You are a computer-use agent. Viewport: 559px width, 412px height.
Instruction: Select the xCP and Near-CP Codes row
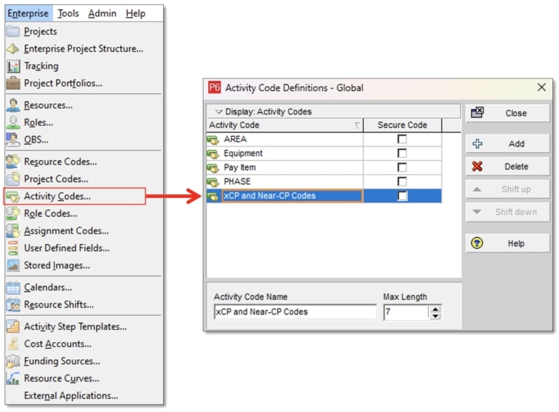tap(324, 196)
